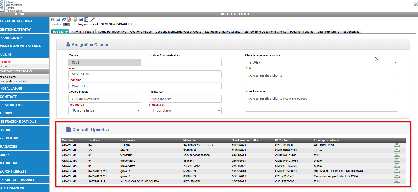Open EXPORT LIBRETTI menu item
The width and height of the screenshot is (418, 192).
click(25, 172)
